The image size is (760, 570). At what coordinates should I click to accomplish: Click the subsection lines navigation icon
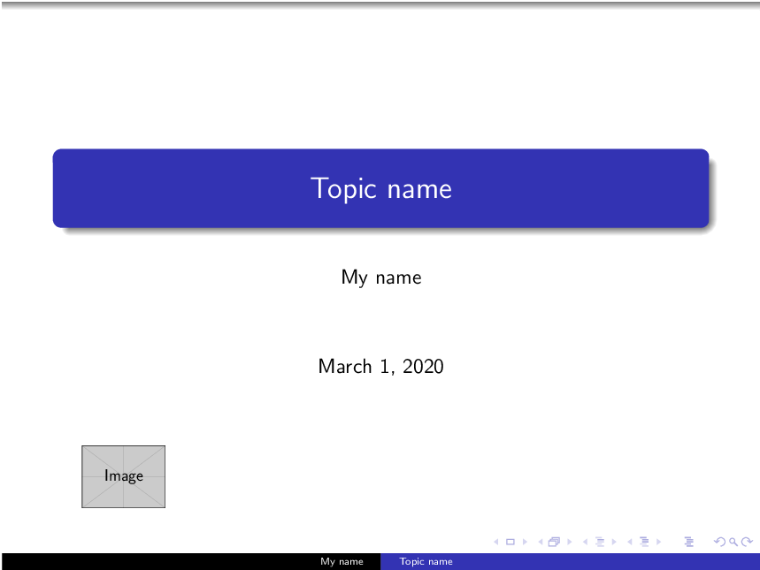pyautogui.click(x=599, y=542)
